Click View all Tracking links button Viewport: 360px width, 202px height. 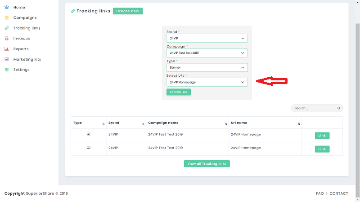tap(207, 164)
